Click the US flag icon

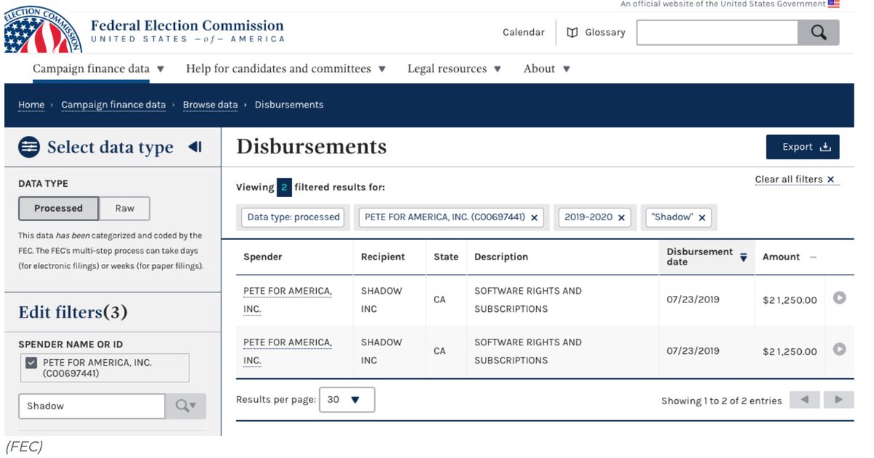click(x=834, y=4)
